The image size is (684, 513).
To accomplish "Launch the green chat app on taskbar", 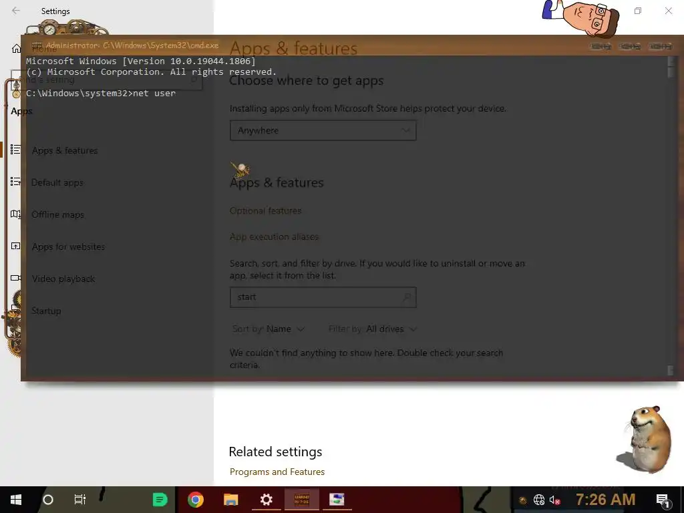I will [160, 500].
